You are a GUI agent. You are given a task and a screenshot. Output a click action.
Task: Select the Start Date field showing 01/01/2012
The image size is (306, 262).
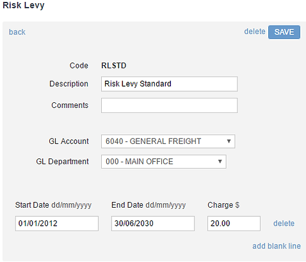[x=57, y=224]
